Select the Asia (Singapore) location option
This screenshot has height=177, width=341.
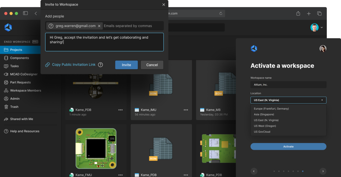click(x=264, y=114)
